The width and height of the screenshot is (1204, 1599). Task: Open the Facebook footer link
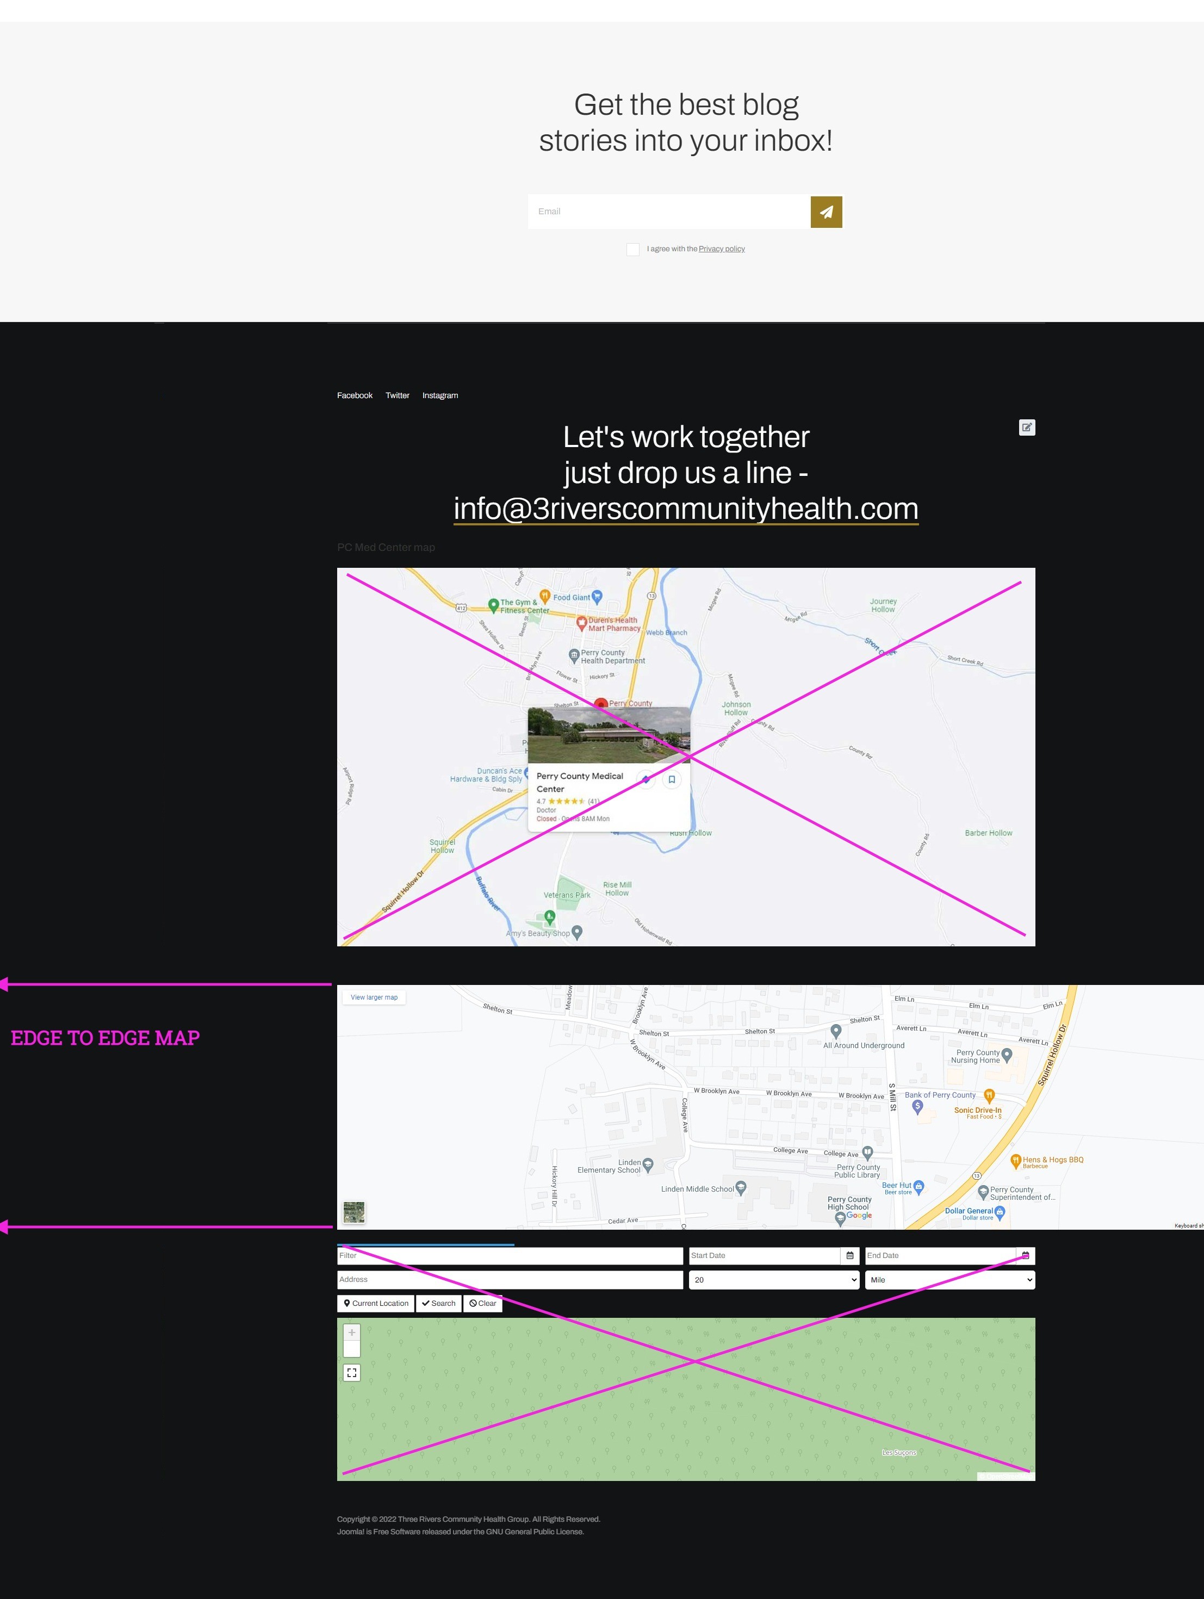pyautogui.click(x=355, y=395)
